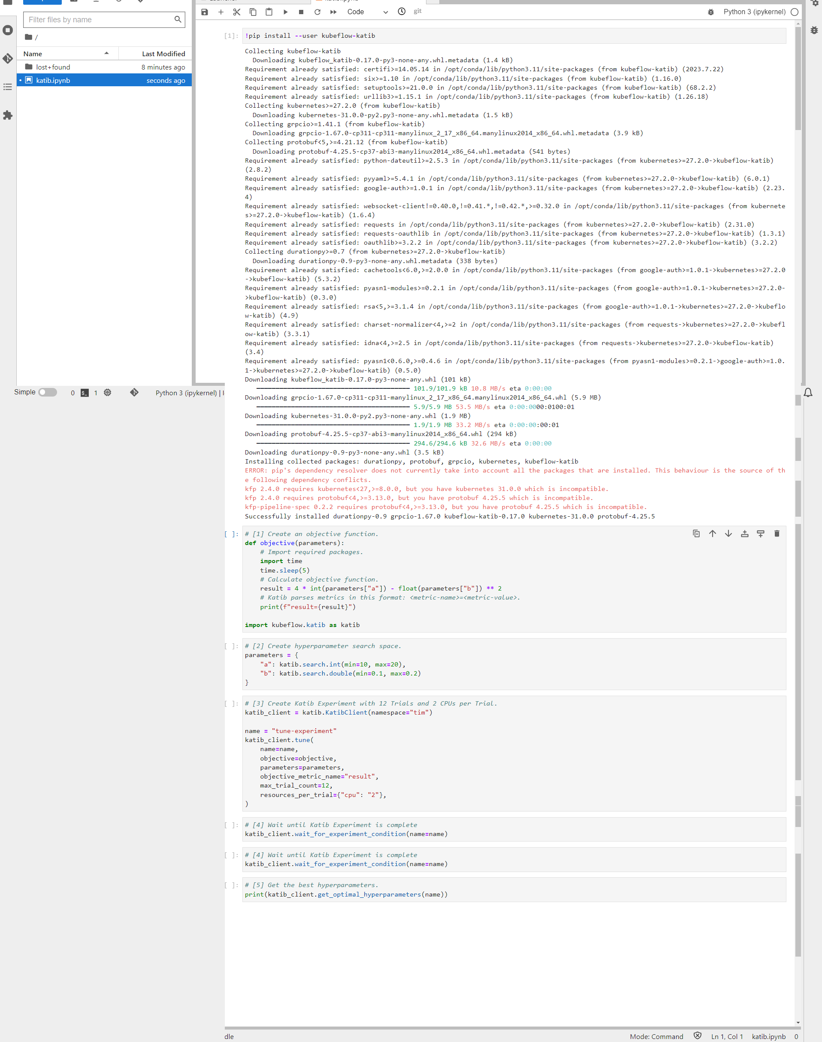The width and height of the screenshot is (822, 1042).
Task: Click Mode: Command in the status bar
Action: click(656, 1036)
